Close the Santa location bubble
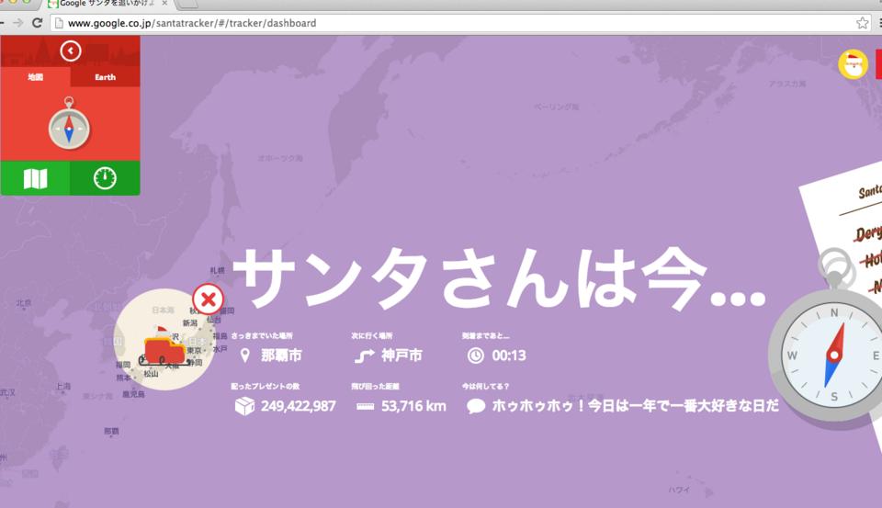 [209, 299]
